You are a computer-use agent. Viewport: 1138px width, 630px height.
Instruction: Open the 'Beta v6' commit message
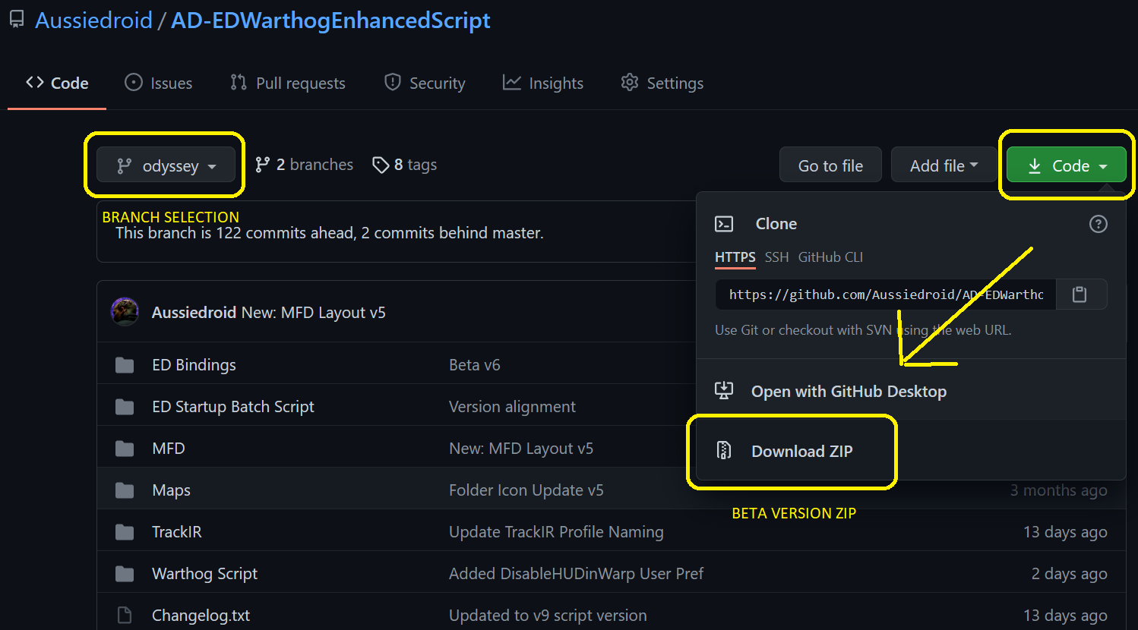tap(474, 365)
